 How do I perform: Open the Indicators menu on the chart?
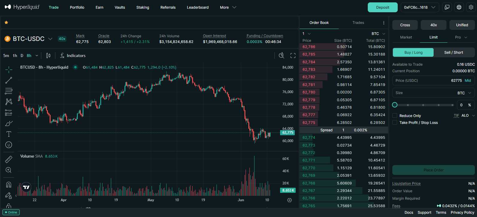click(x=73, y=56)
